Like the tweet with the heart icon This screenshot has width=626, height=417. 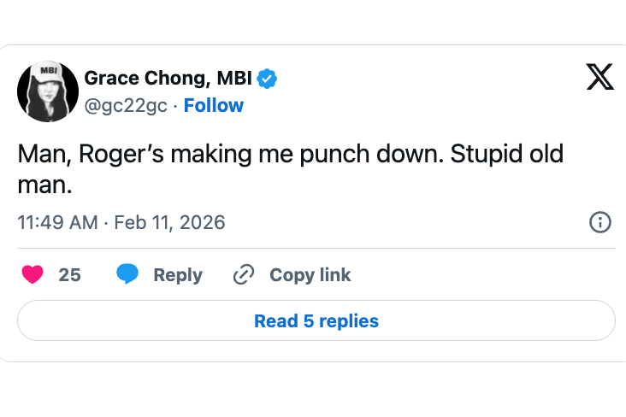tap(32, 274)
